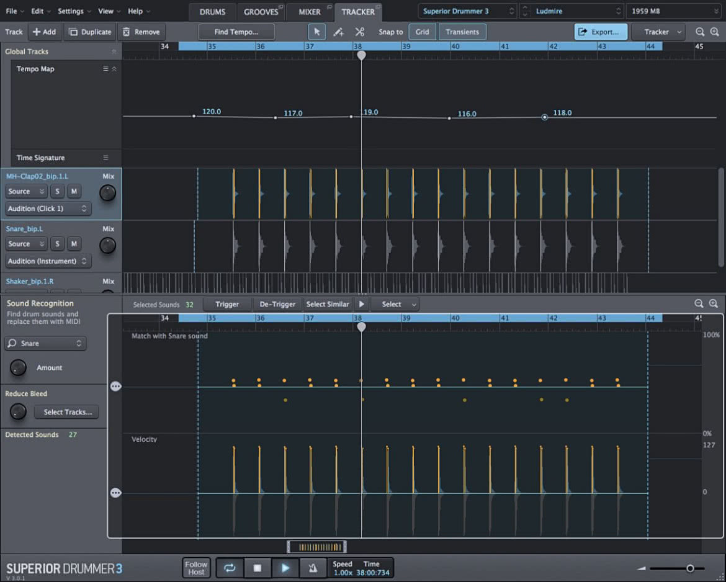Solo the MH-Clap02_bip.1.L track
This screenshot has height=582, width=726.
click(x=57, y=191)
